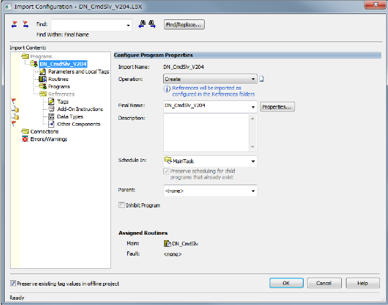The width and height of the screenshot is (388, 305).
Task: Expand the Schedule In MainTask dropdown
Action: pos(210,161)
